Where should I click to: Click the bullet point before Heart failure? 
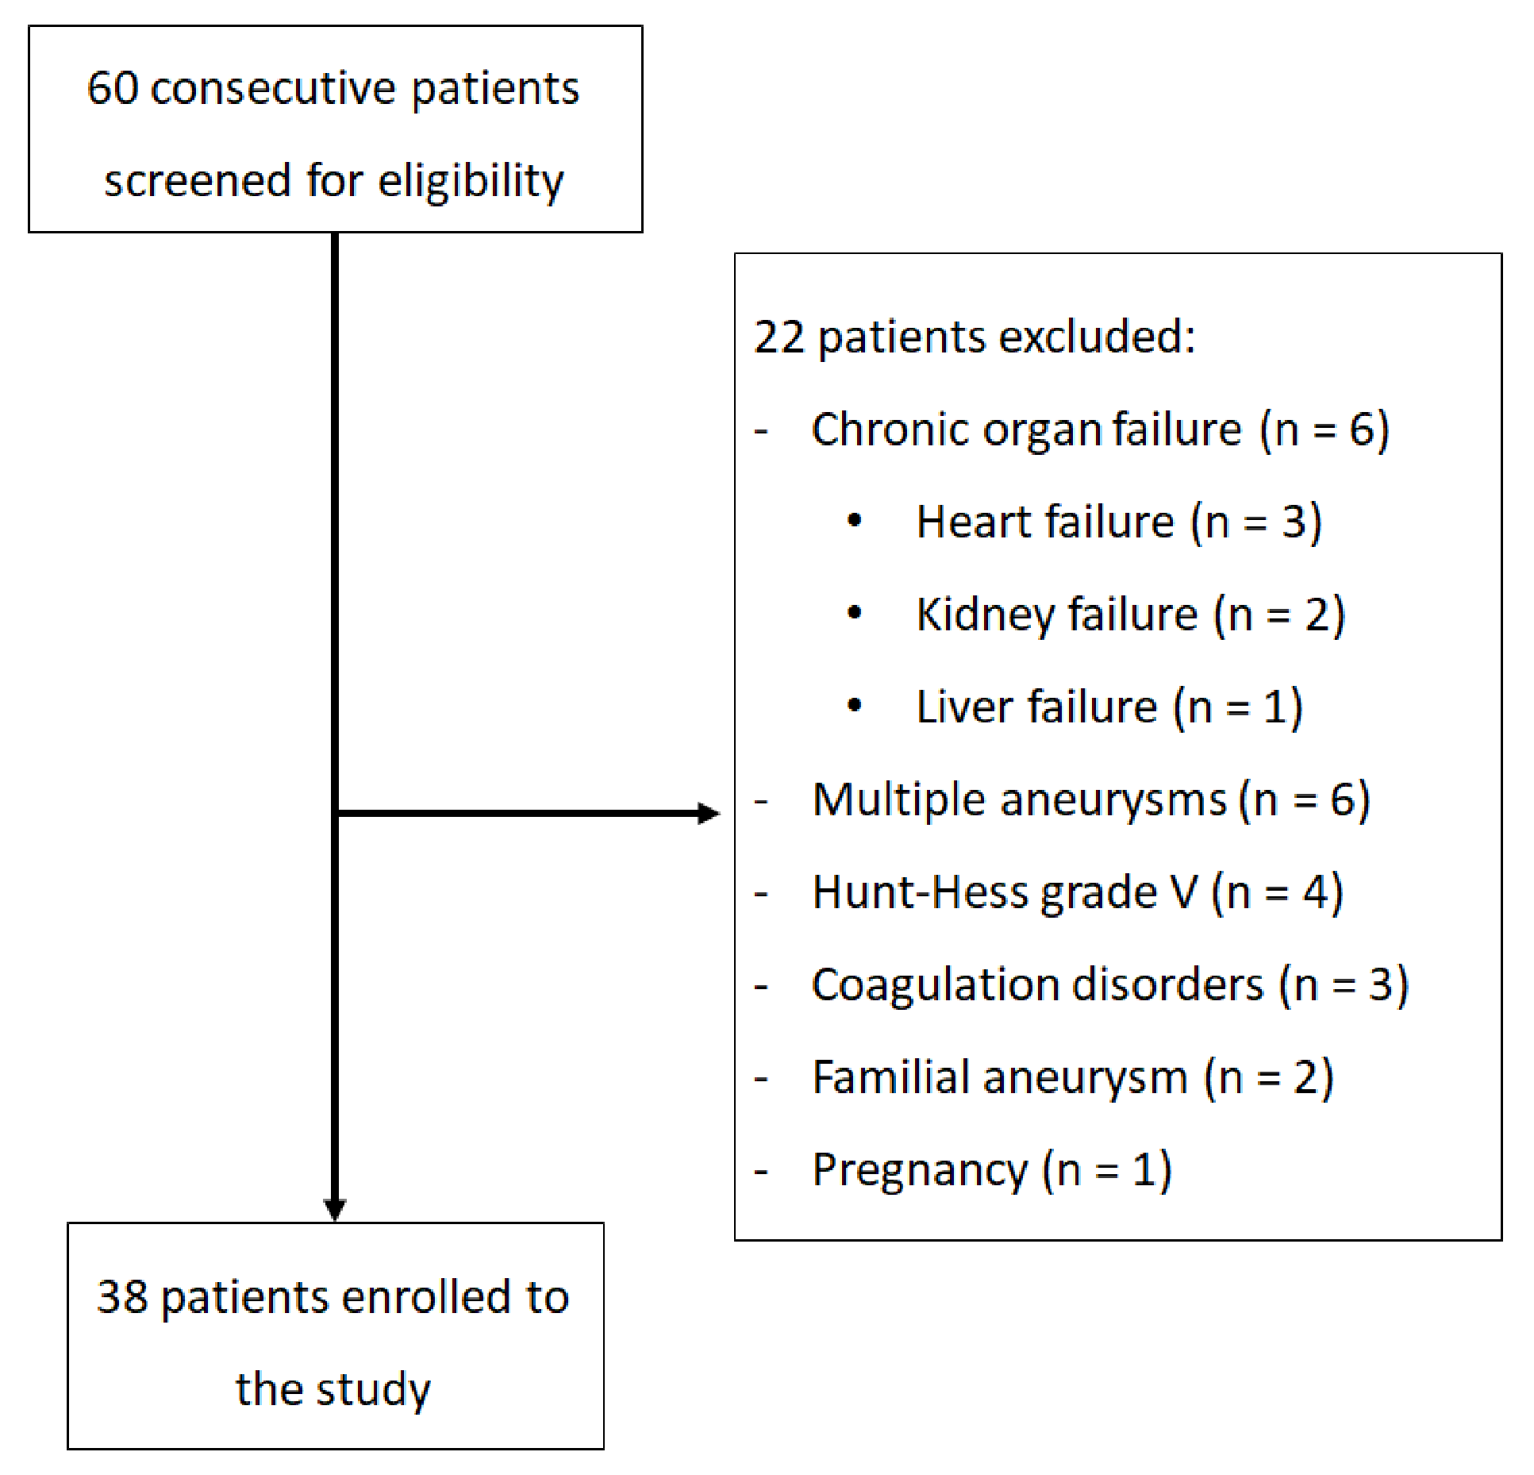(855, 522)
